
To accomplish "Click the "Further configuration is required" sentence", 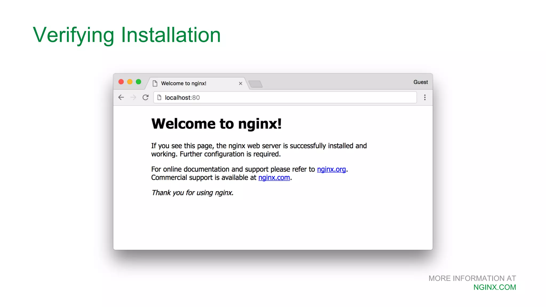I will pos(230,154).
